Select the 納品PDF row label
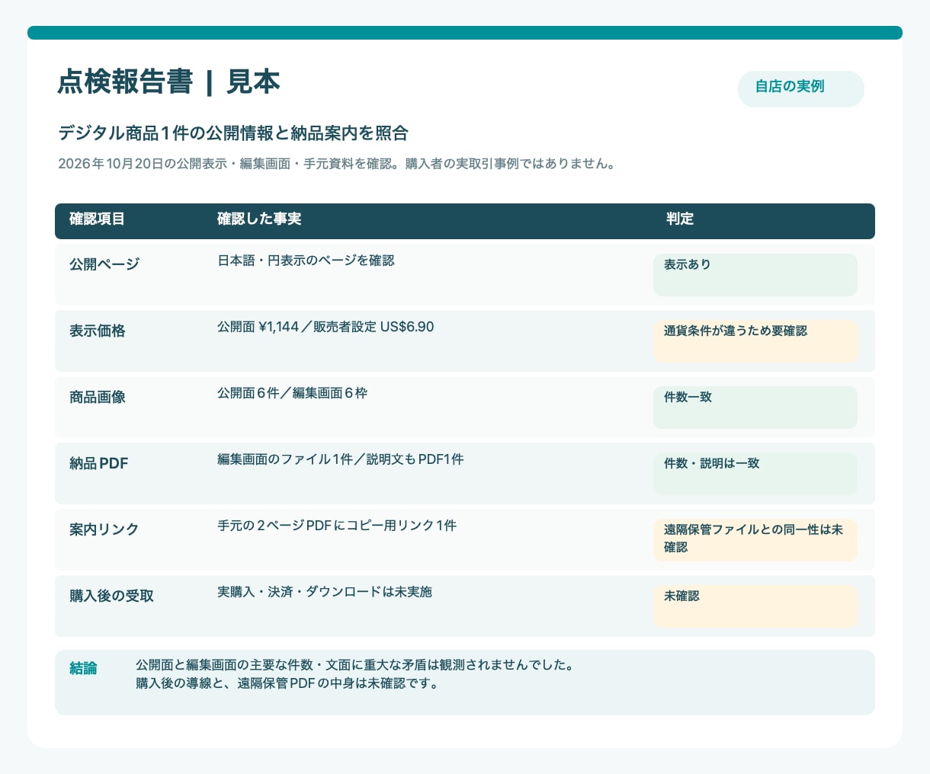The width and height of the screenshot is (930, 774). (x=99, y=463)
